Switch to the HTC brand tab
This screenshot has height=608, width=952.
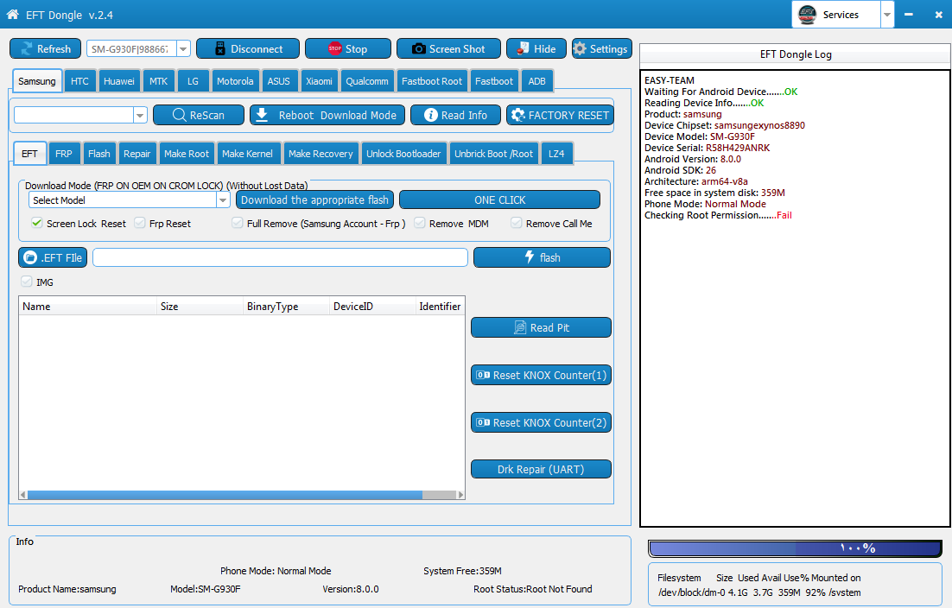click(79, 80)
